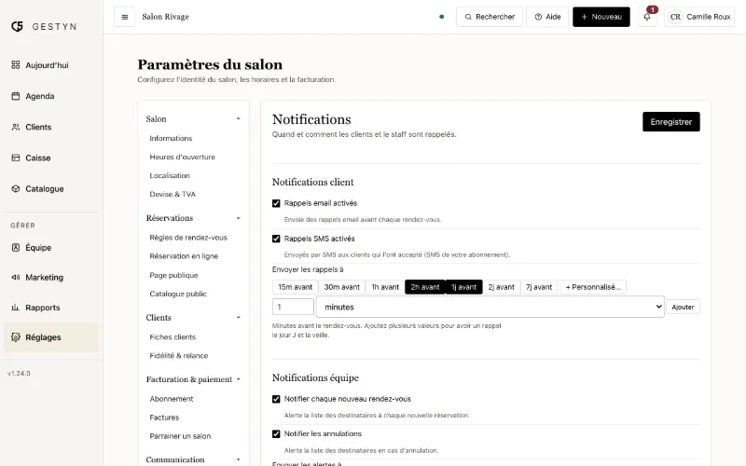The image size is (746, 466).
Task: Open the Aide help button
Action: 547,17
